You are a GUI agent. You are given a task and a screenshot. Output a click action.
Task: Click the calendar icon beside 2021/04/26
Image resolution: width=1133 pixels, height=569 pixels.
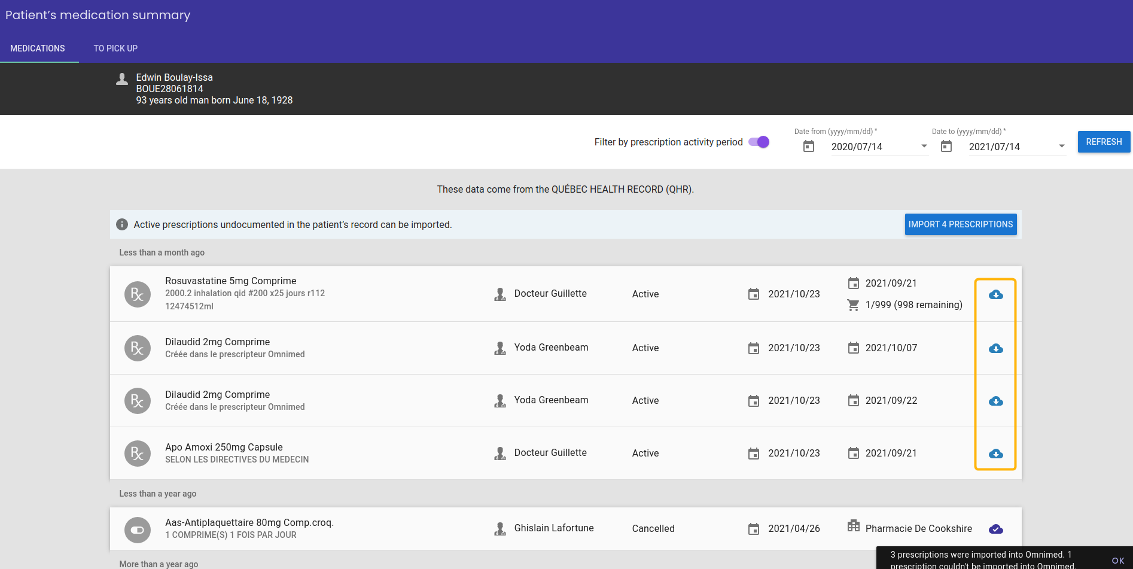(754, 529)
